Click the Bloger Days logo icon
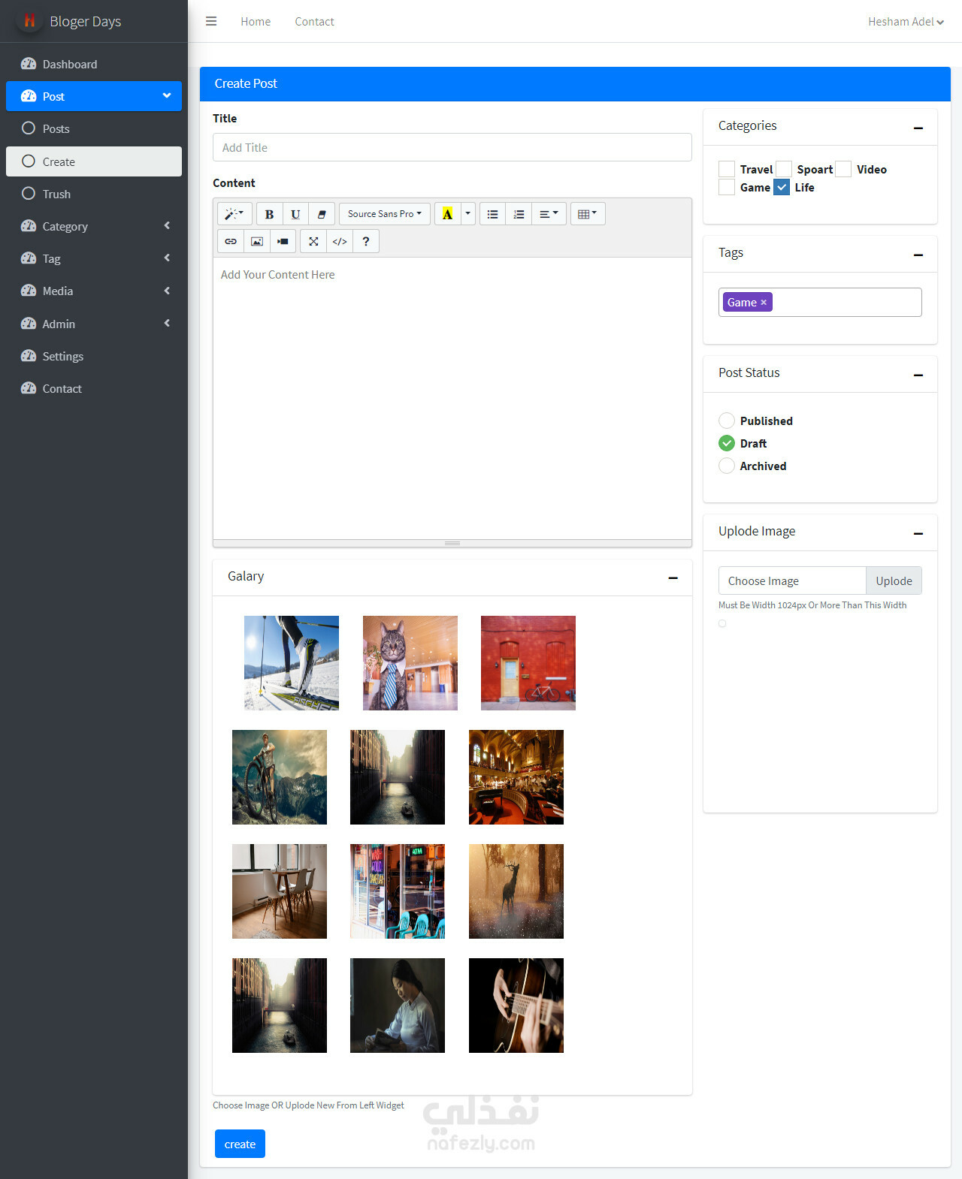Screen dimensions: 962x1179 [x=29, y=21]
